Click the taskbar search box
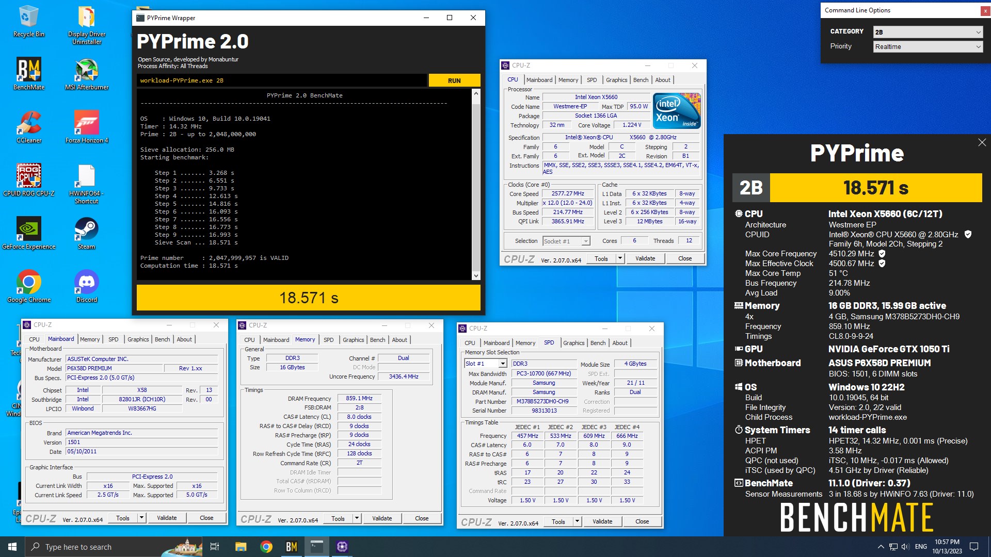This screenshot has width=991, height=557. (115, 547)
